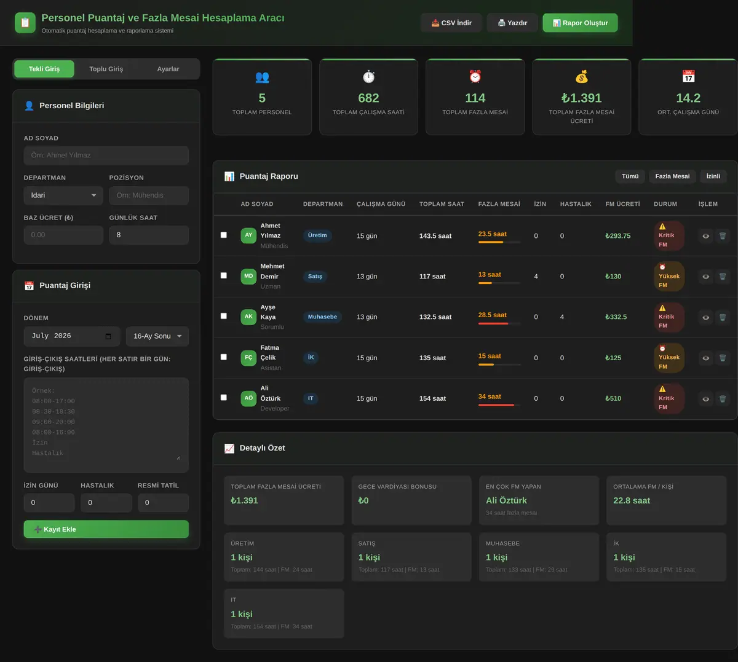Click eye icon in Ayşe Kaya row
Screen dimensions: 738x662
point(705,318)
